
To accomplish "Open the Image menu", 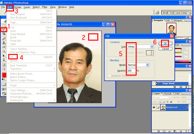I will pos(18,7).
